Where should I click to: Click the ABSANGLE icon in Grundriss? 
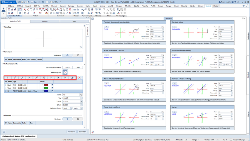106,55
